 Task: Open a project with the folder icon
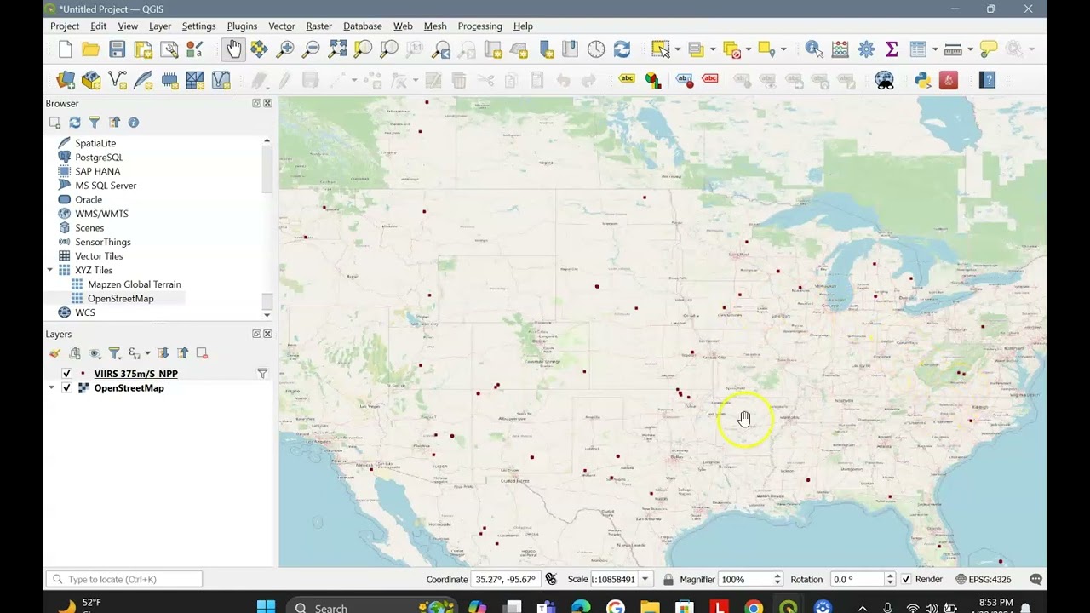(91, 49)
